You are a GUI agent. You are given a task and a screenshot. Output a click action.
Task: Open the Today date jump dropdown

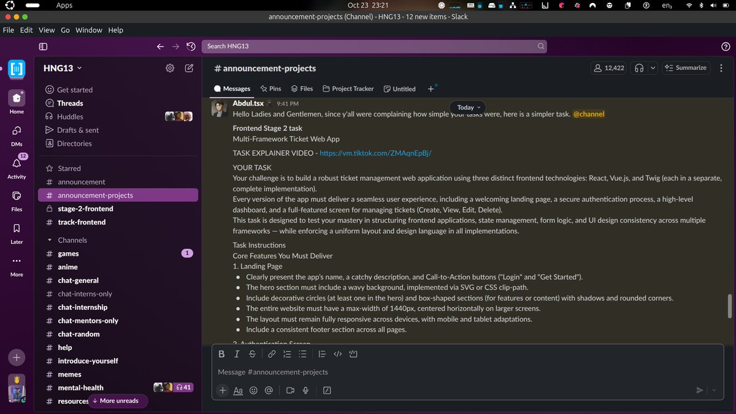pyautogui.click(x=467, y=107)
